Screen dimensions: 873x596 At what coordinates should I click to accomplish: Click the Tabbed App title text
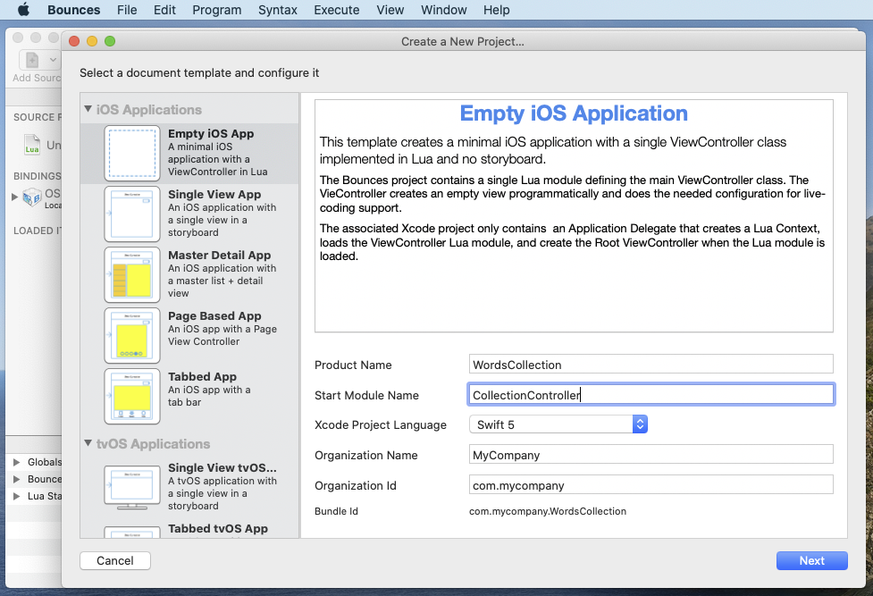pyautogui.click(x=202, y=376)
